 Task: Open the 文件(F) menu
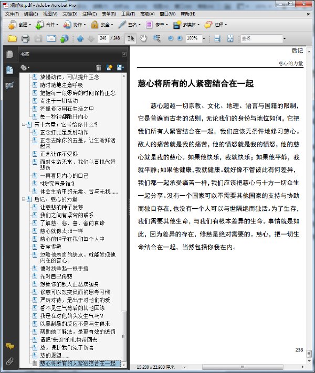click(12, 14)
